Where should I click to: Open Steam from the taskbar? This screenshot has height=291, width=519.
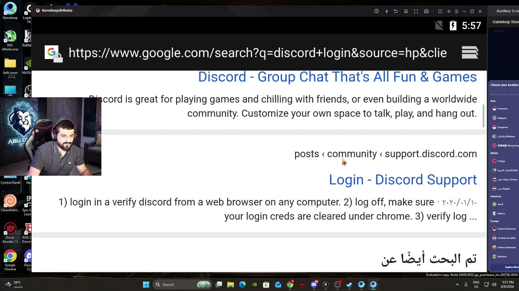349,285
